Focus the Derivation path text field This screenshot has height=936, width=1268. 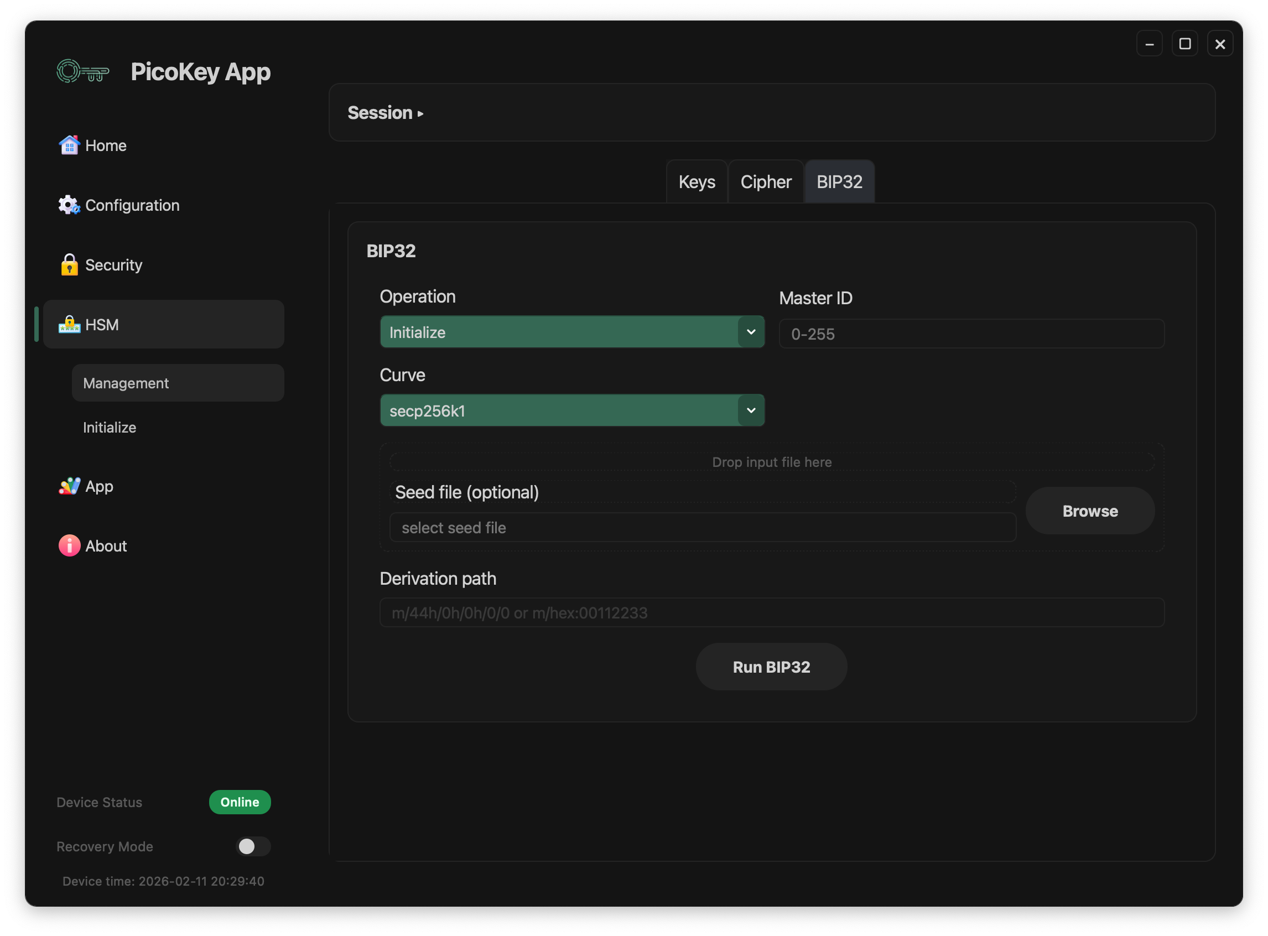click(772, 612)
